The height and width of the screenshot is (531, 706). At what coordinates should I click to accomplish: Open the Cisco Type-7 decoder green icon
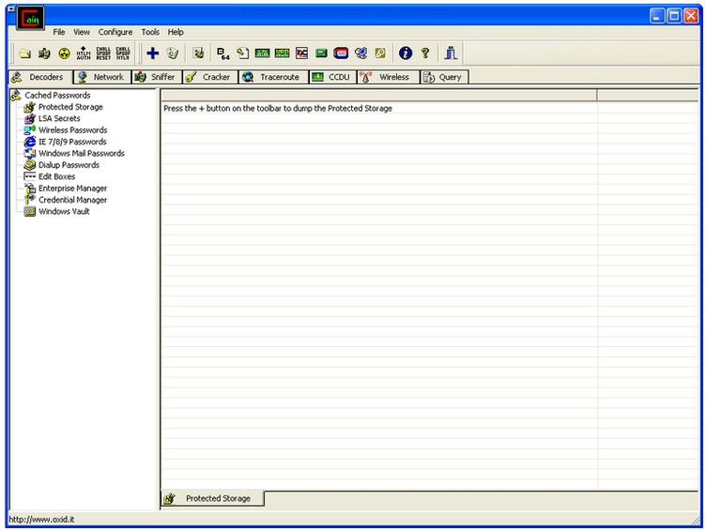tap(262, 53)
